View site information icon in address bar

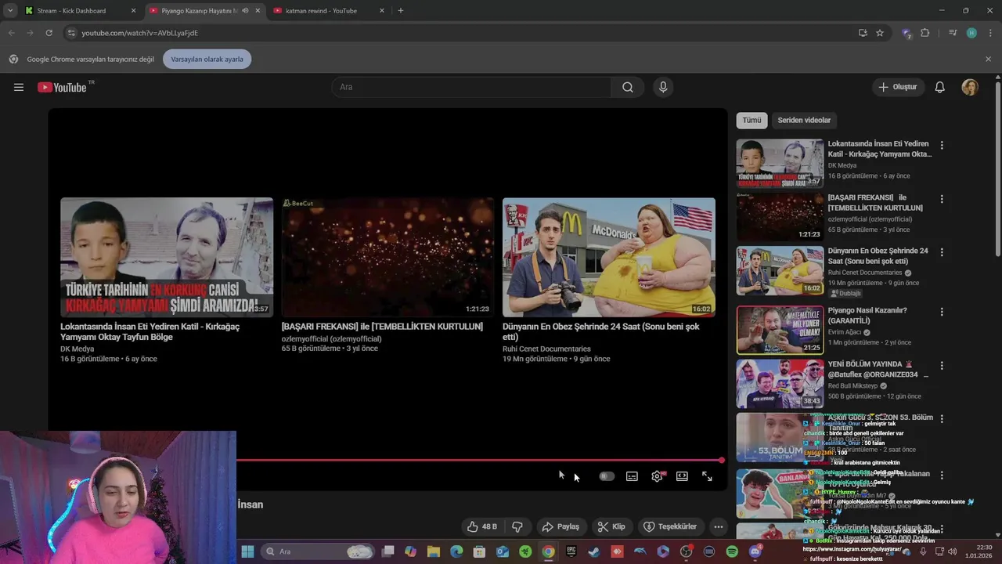click(x=71, y=33)
